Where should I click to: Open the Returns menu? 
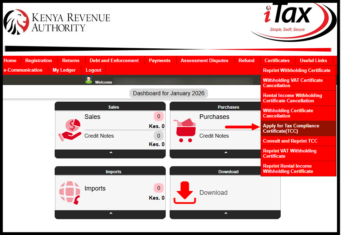click(71, 60)
